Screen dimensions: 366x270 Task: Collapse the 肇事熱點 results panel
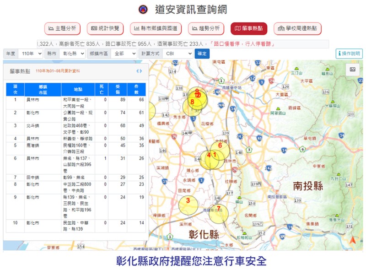coord(139,71)
